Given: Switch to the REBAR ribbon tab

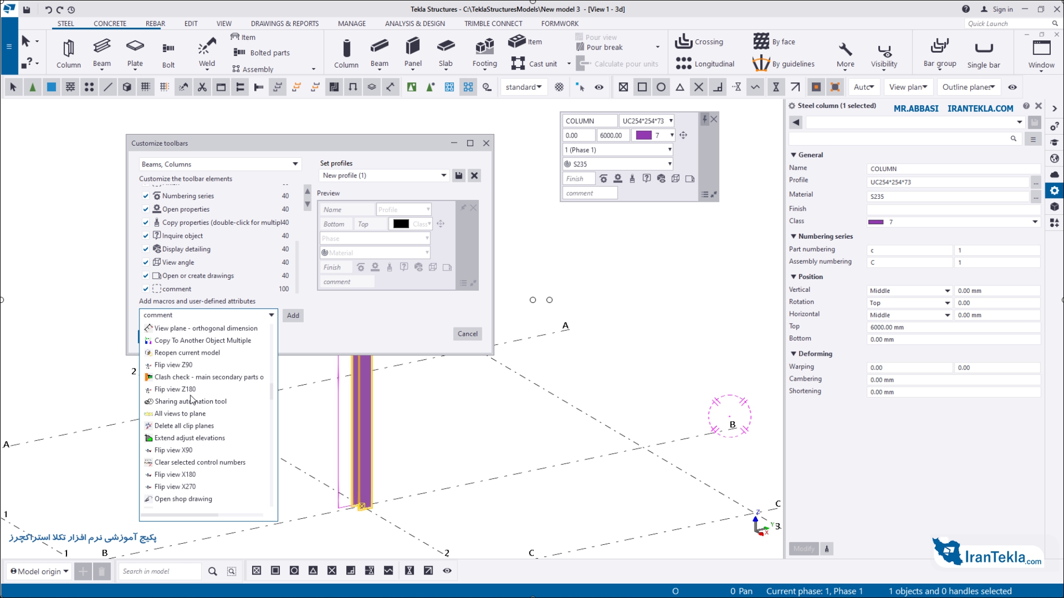Looking at the screenshot, I should 155,23.
